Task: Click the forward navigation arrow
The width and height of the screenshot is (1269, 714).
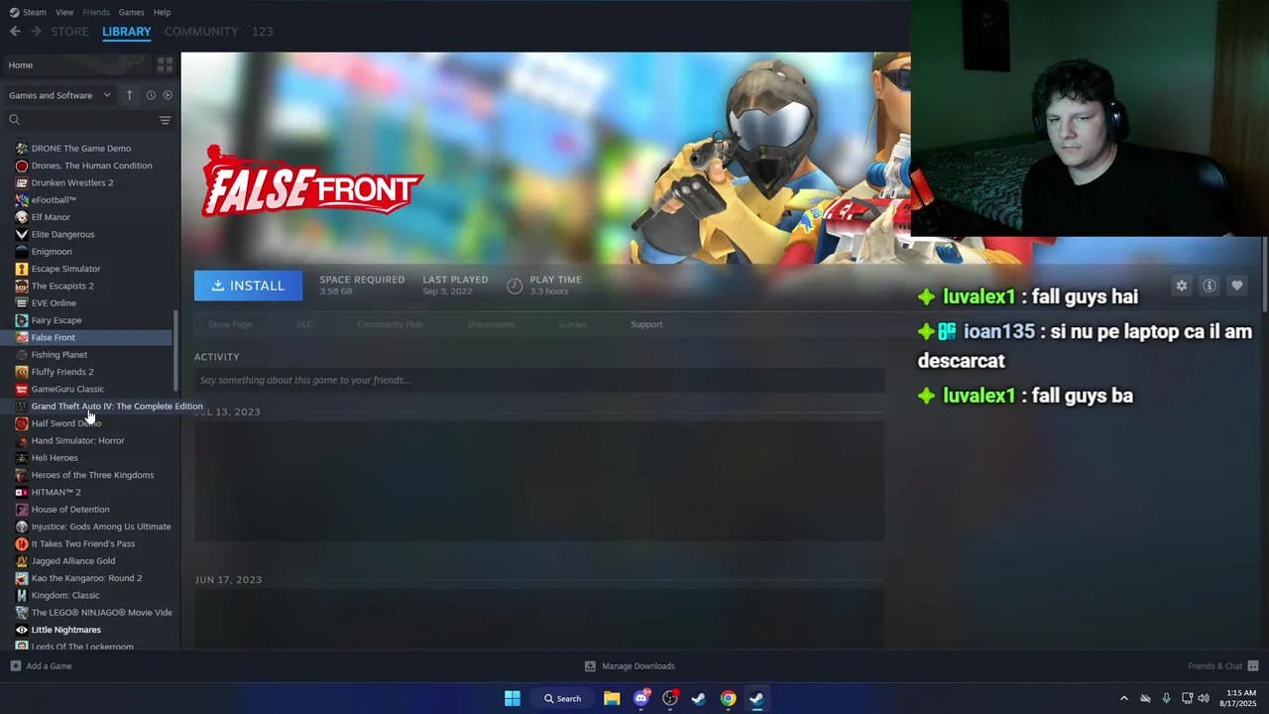Action: tap(36, 32)
